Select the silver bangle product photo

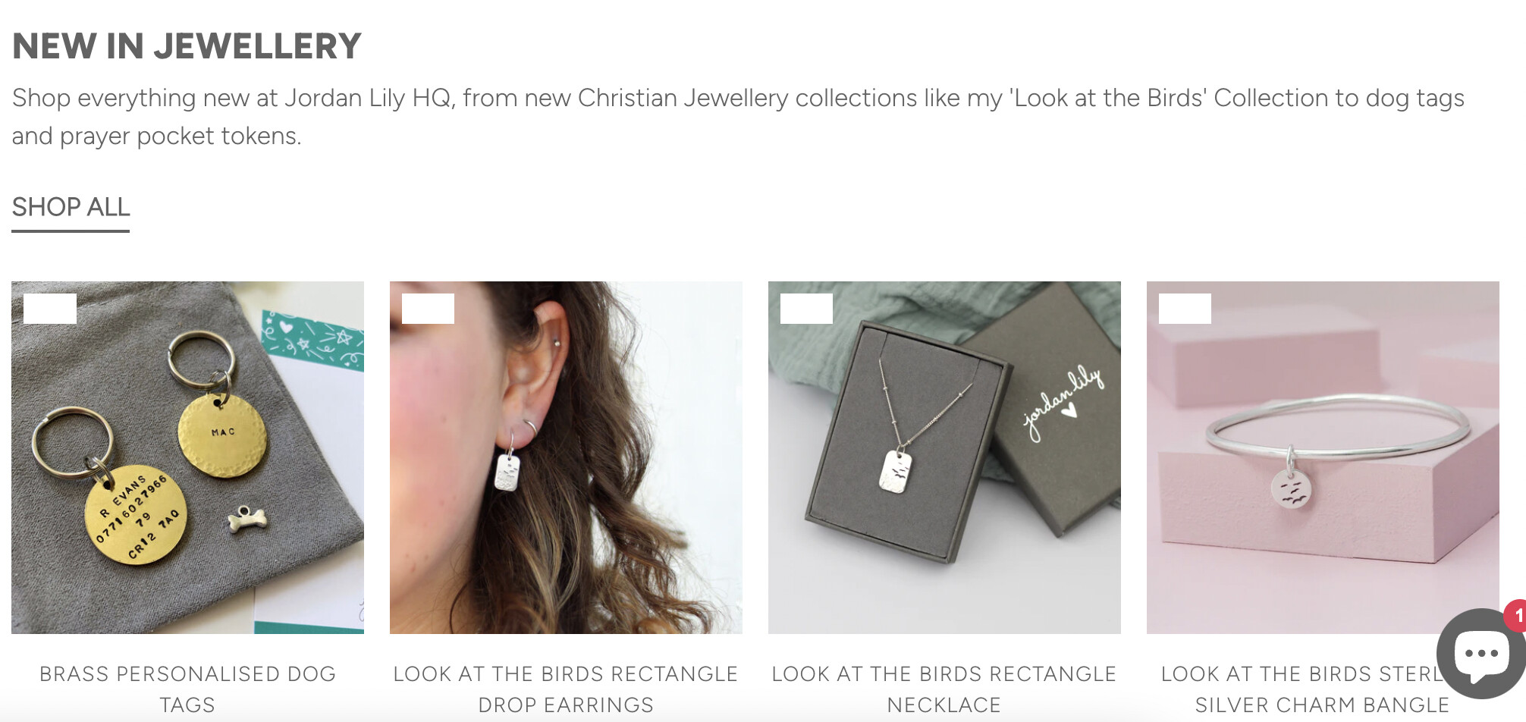tap(1323, 457)
